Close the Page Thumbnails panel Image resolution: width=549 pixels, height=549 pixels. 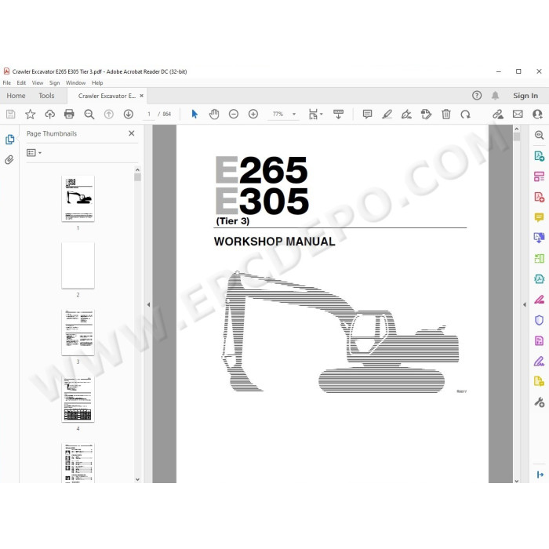tap(131, 133)
